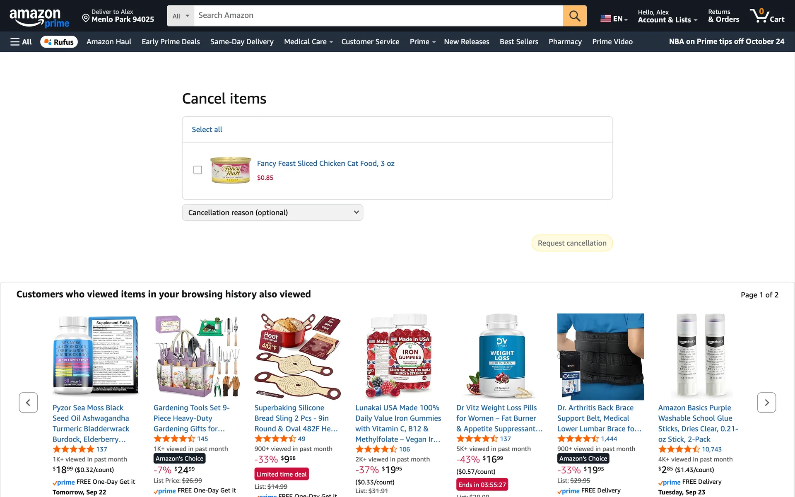Expand the All search category dropdown

pyautogui.click(x=181, y=16)
